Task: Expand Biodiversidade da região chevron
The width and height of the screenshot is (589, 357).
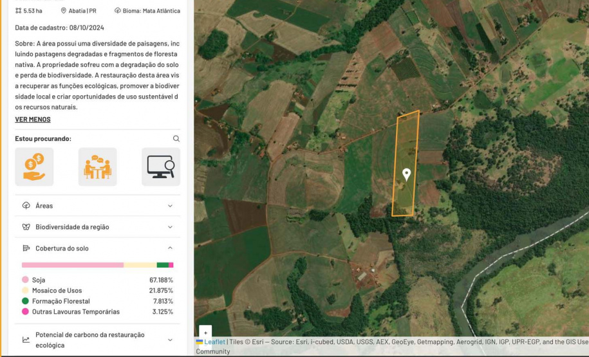Action: [x=170, y=227]
